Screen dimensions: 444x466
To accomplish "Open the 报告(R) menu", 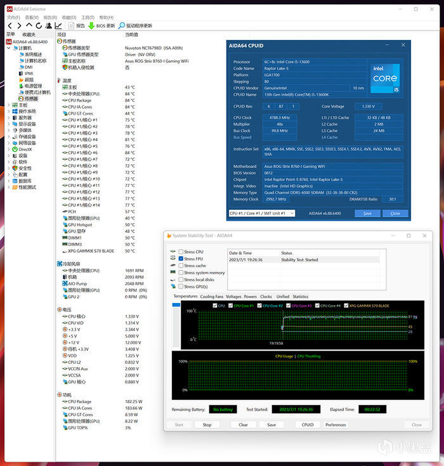I will tap(50, 18).
